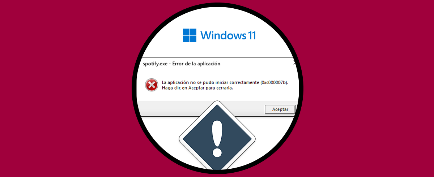Image resolution: width=434 pixels, height=177 pixels.
Task: Click the white exclamation mark
Action: 217,139
